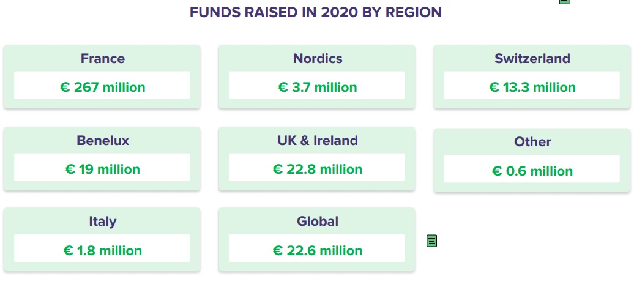Select the Global card heading
Image resolution: width=634 pixels, height=287 pixels.
tap(318, 222)
